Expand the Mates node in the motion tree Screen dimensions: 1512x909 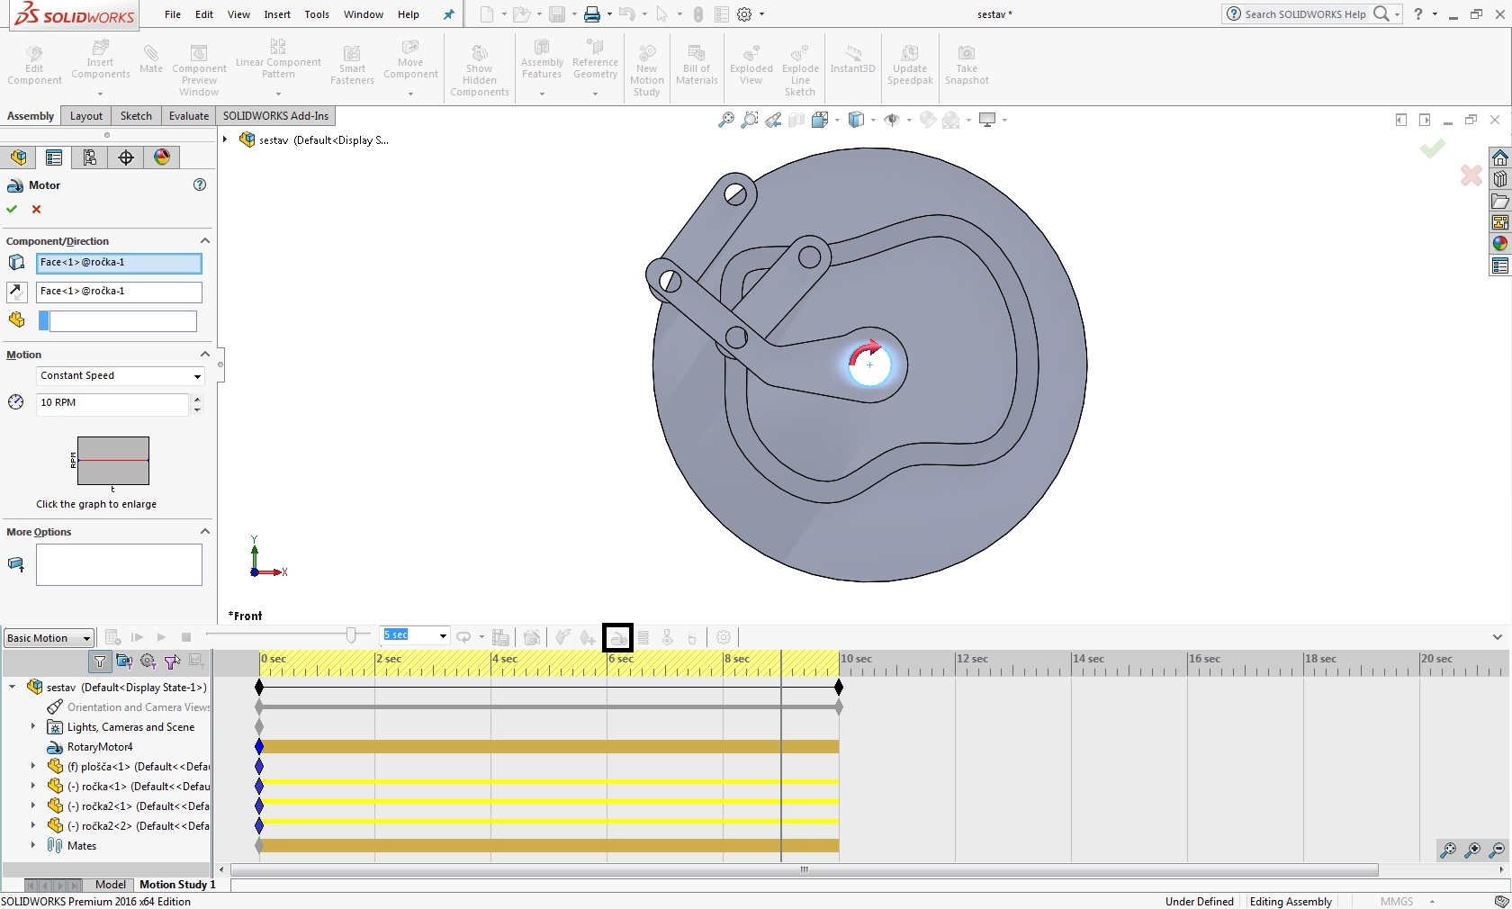(x=33, y=845)
